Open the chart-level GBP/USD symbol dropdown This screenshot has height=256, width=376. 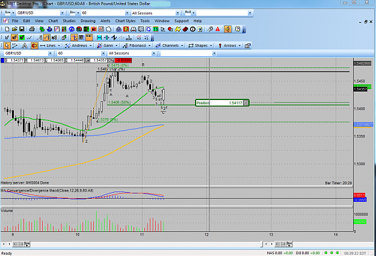tap(50, 54)
